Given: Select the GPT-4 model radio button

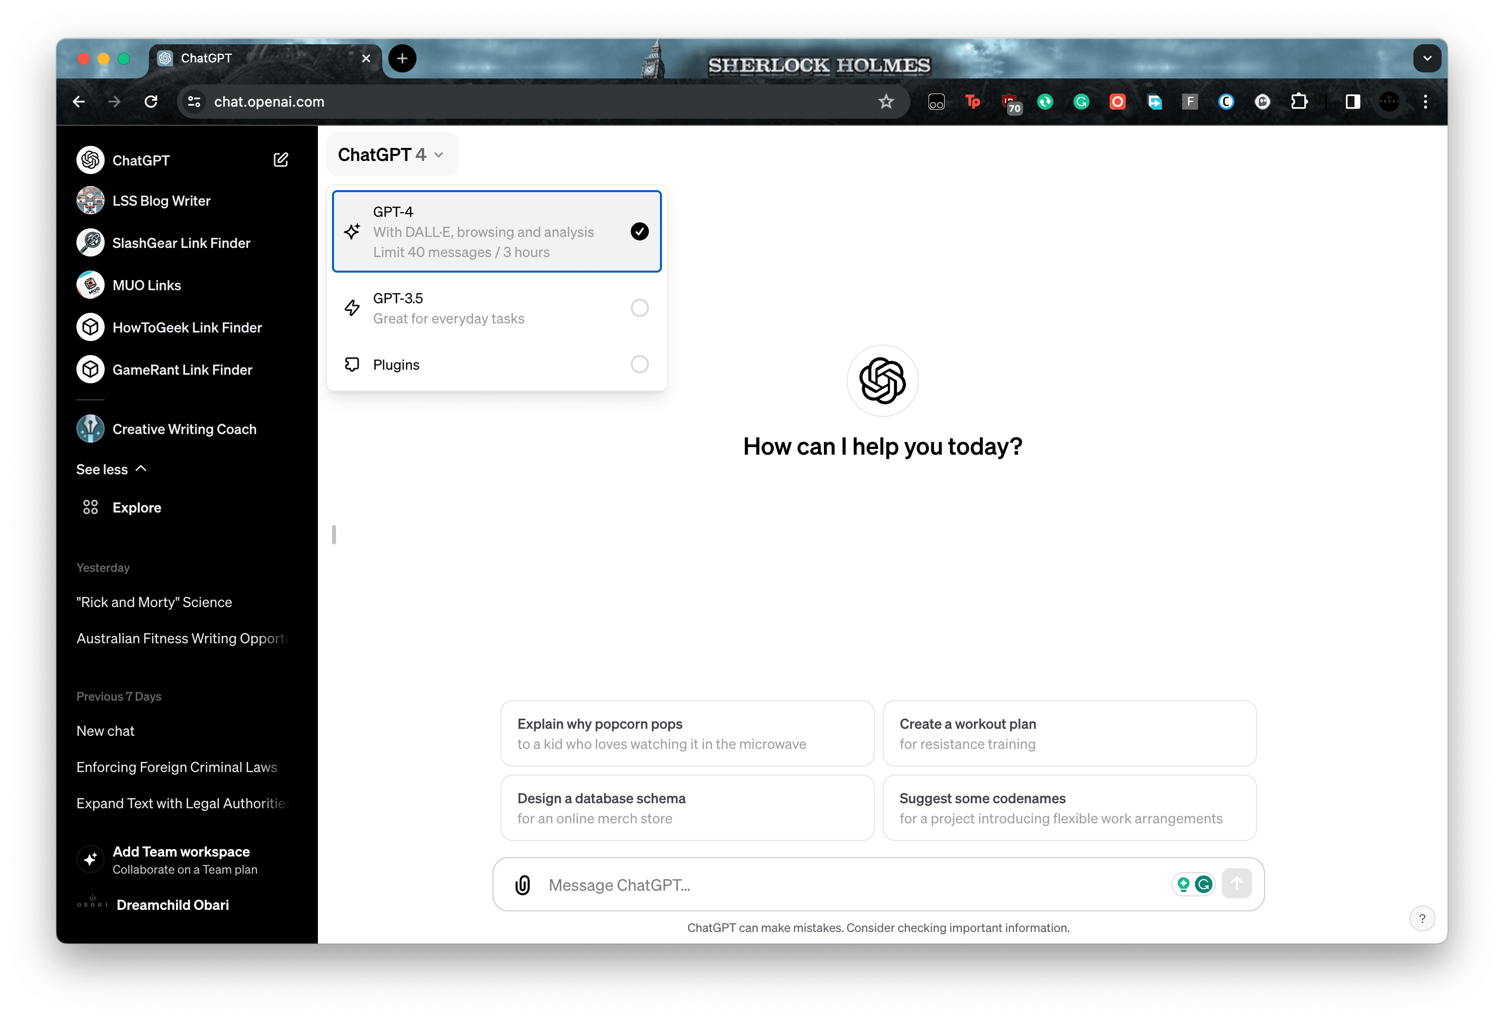Looking at the screenshot, I should click(x=639, y=231).
